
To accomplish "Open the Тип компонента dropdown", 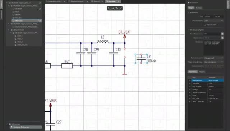I will point(213,58).
